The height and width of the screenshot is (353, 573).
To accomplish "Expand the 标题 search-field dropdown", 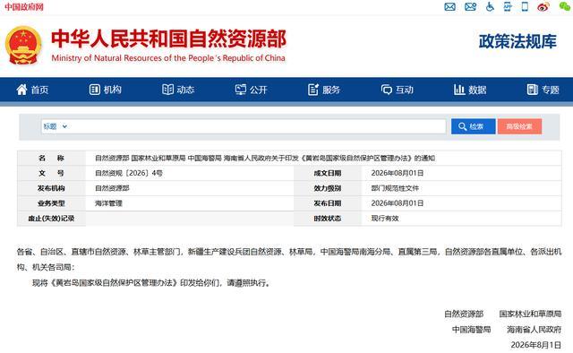I will (56, 126).
